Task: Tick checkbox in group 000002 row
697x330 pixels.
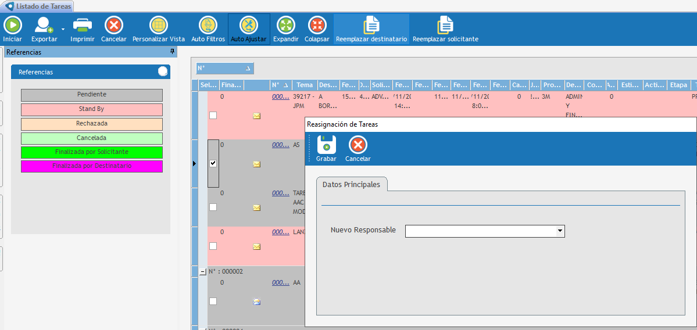Action: point(213,301)
